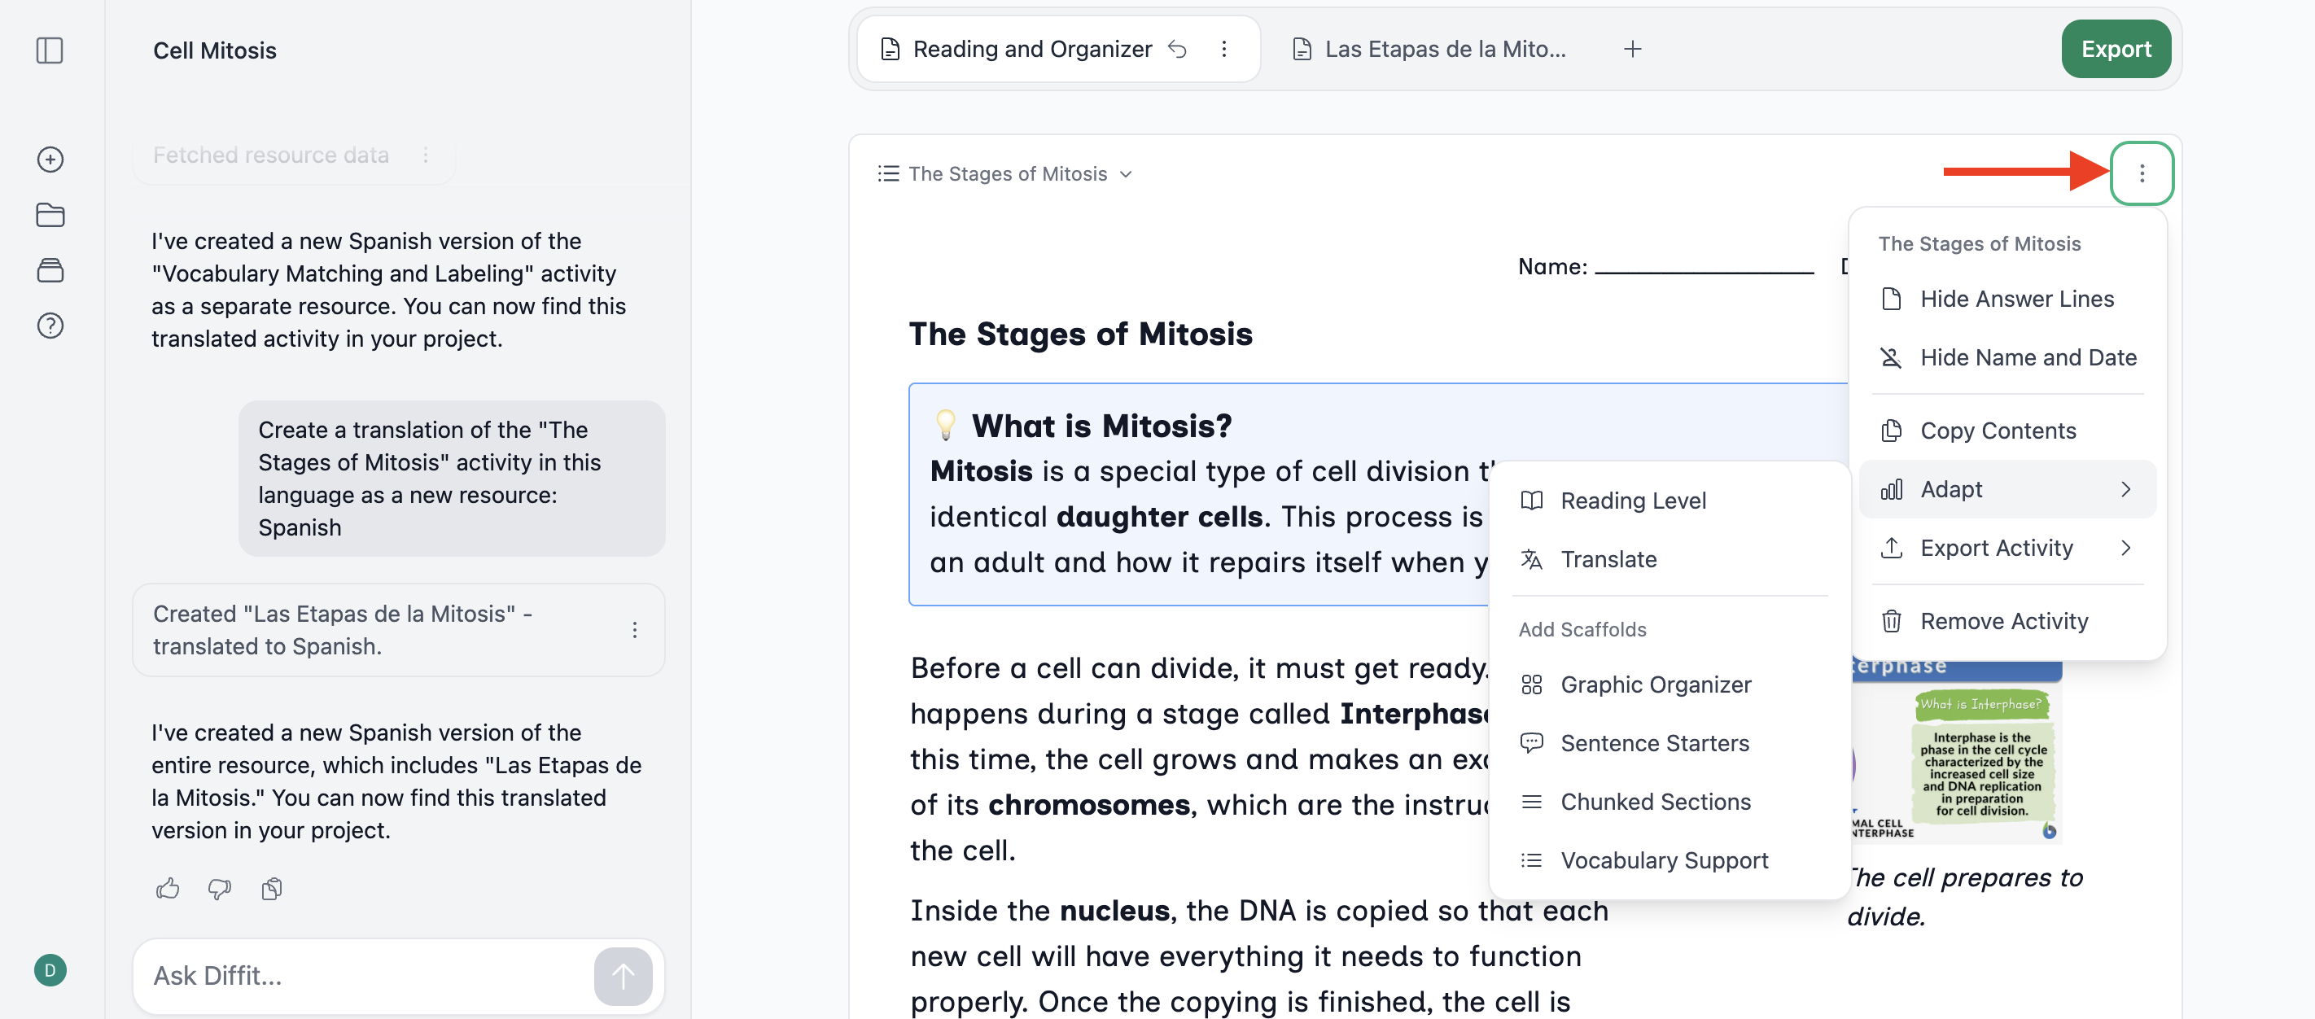Expand the Export Activity submenu chevron
The height and width of the screenshot is (1019, 2315).
2125,547
